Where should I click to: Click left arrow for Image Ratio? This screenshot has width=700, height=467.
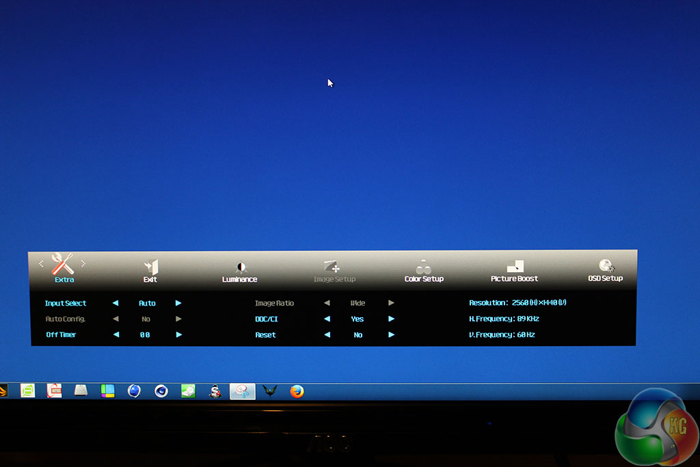(327, 303)
